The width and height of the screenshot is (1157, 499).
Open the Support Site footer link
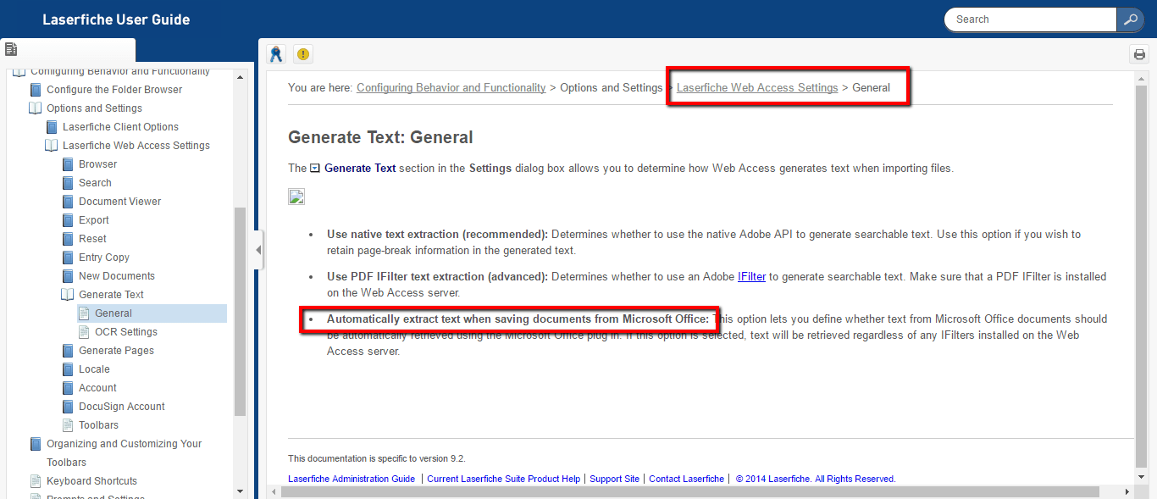tap(615, 480)
